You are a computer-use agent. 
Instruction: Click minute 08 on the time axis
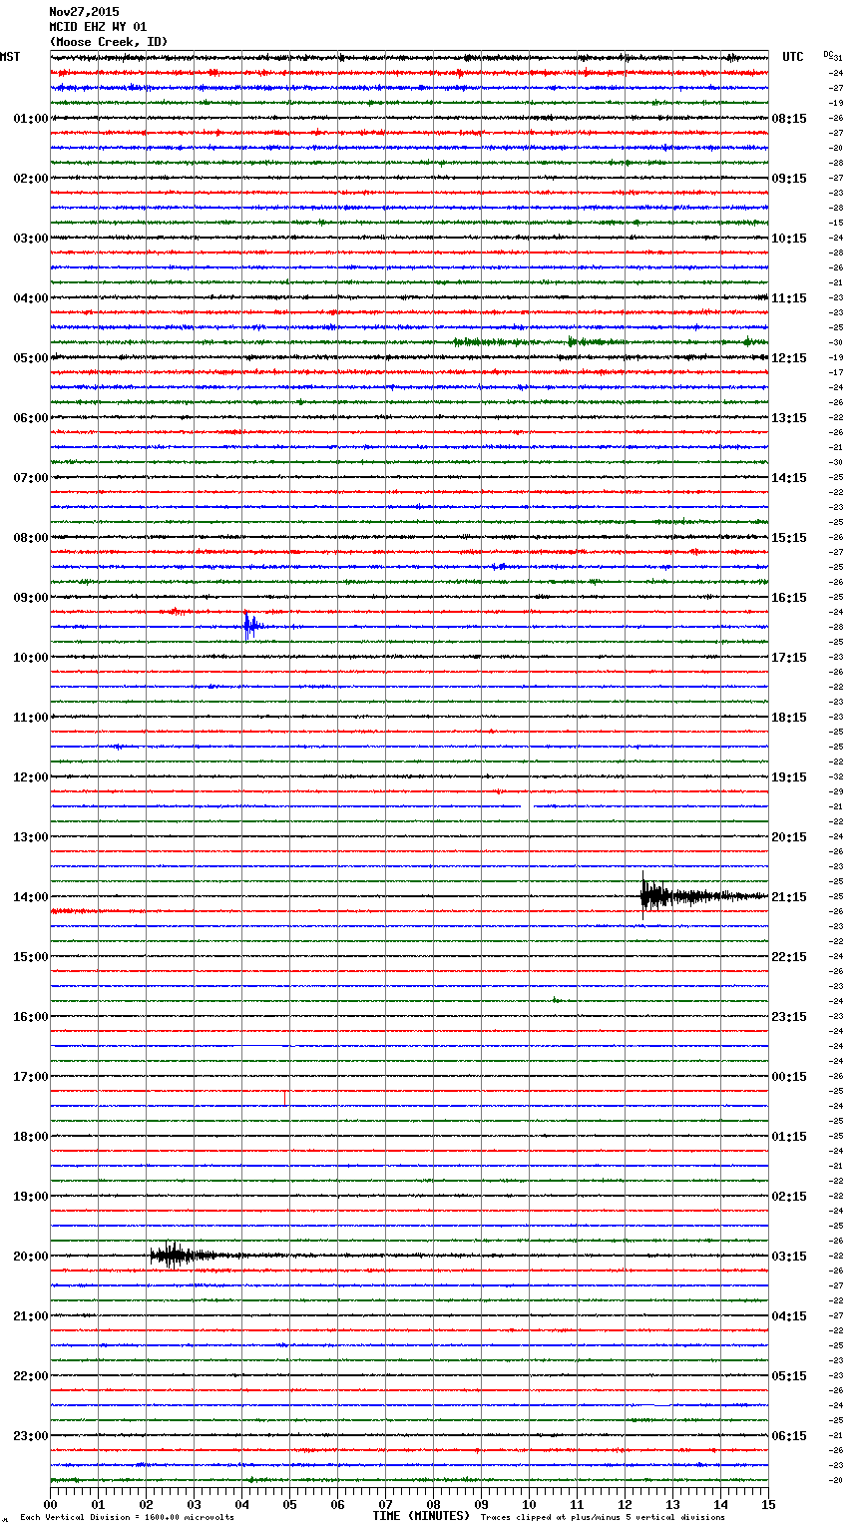[x=434, y=1504]
